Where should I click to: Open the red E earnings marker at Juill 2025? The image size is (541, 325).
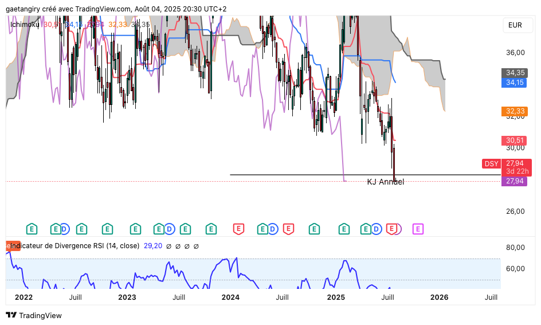[391, 229]
